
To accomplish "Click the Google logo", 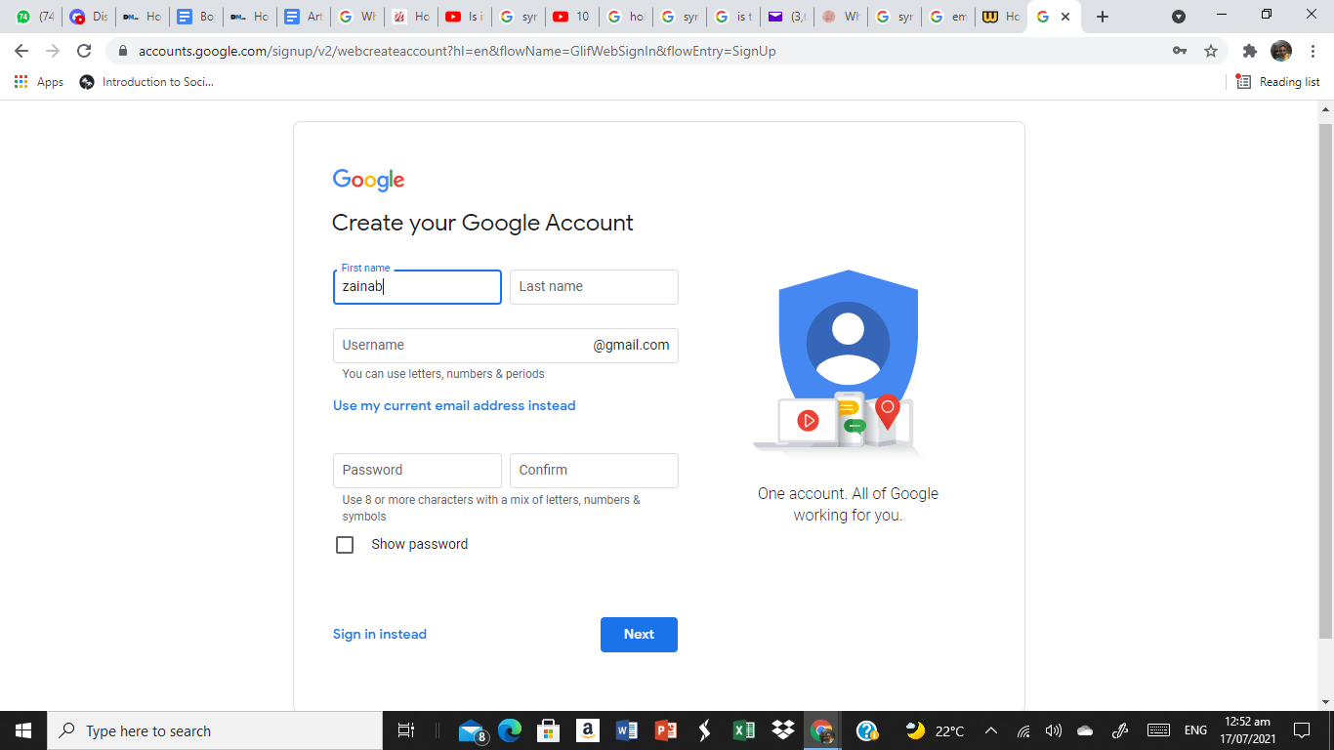I will tap(368, 180).
